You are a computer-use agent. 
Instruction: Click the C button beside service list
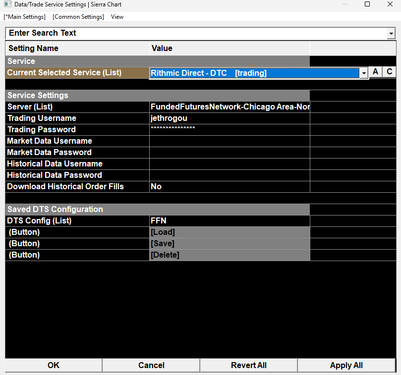[x=389, y=72]
